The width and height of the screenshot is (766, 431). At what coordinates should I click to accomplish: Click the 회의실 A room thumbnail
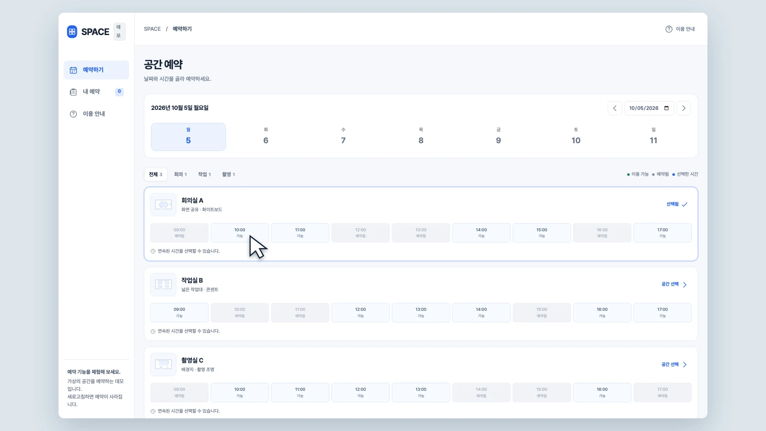(x=163, y=205)
